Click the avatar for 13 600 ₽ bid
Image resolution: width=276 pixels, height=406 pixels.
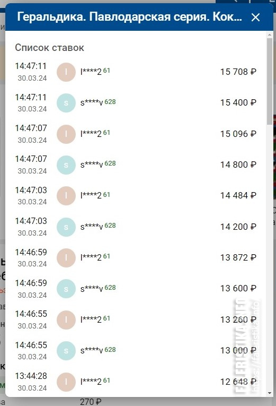coord(66,289)
